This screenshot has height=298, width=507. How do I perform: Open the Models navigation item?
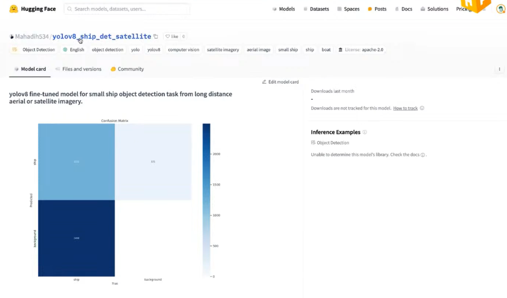tap(284, 9)
